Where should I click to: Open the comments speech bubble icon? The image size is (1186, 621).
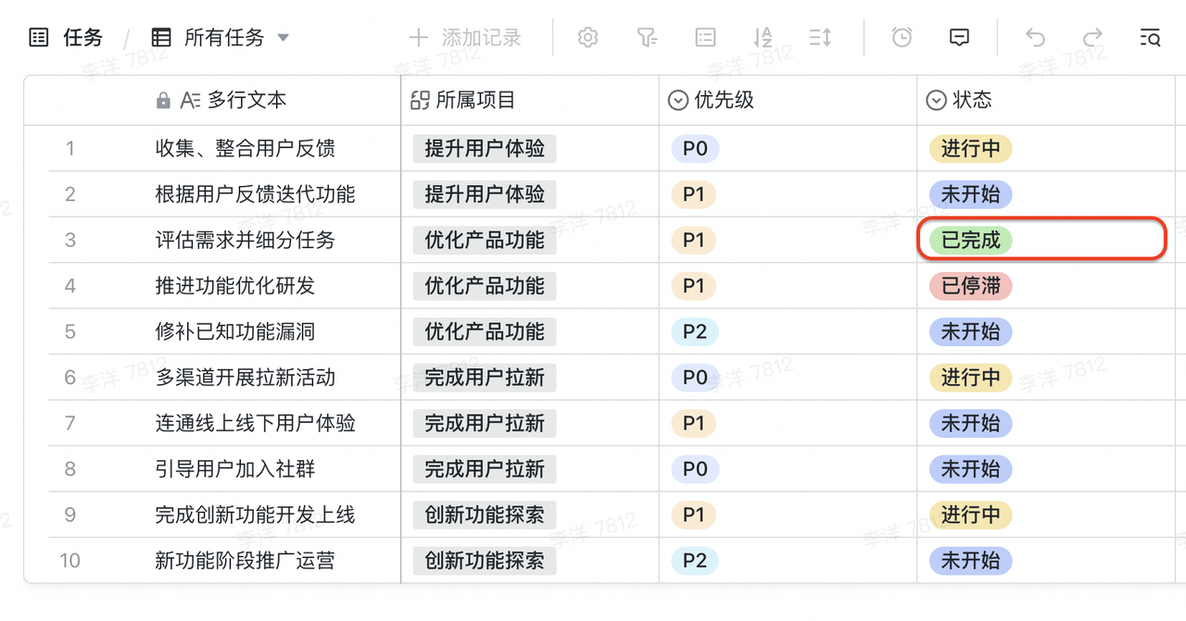[960, 38]
